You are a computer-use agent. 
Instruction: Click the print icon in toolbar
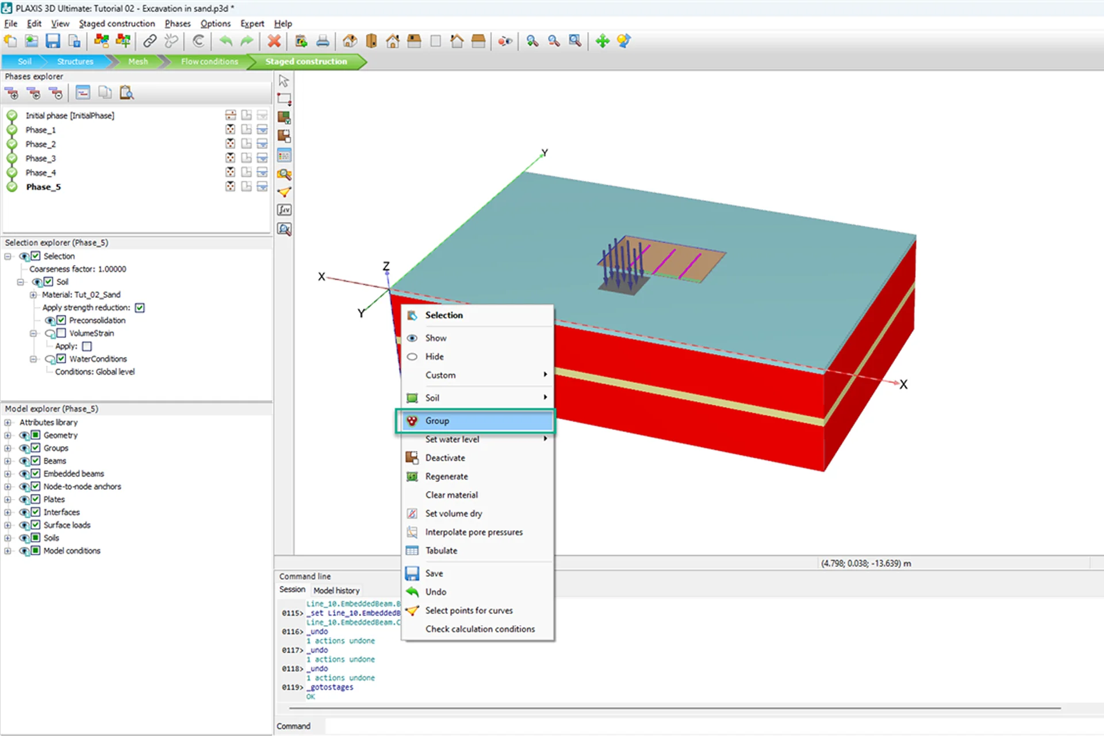323,41
